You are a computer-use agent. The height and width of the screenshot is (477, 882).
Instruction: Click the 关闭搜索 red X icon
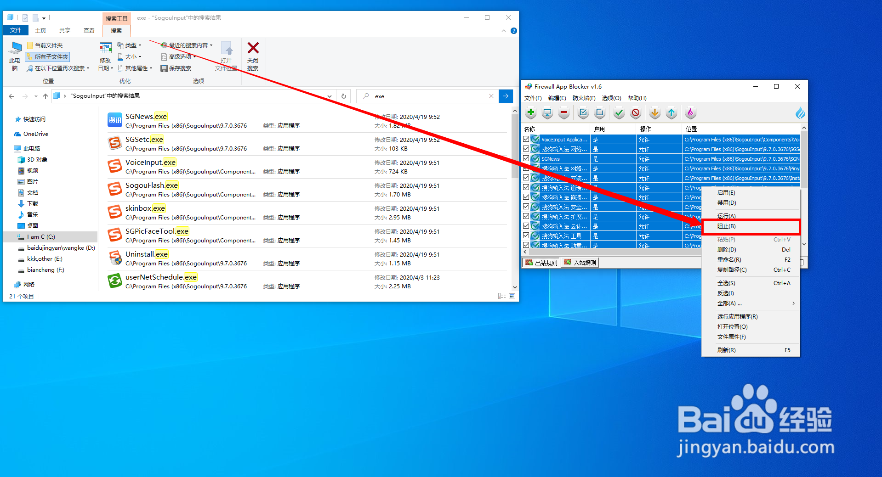253,48
